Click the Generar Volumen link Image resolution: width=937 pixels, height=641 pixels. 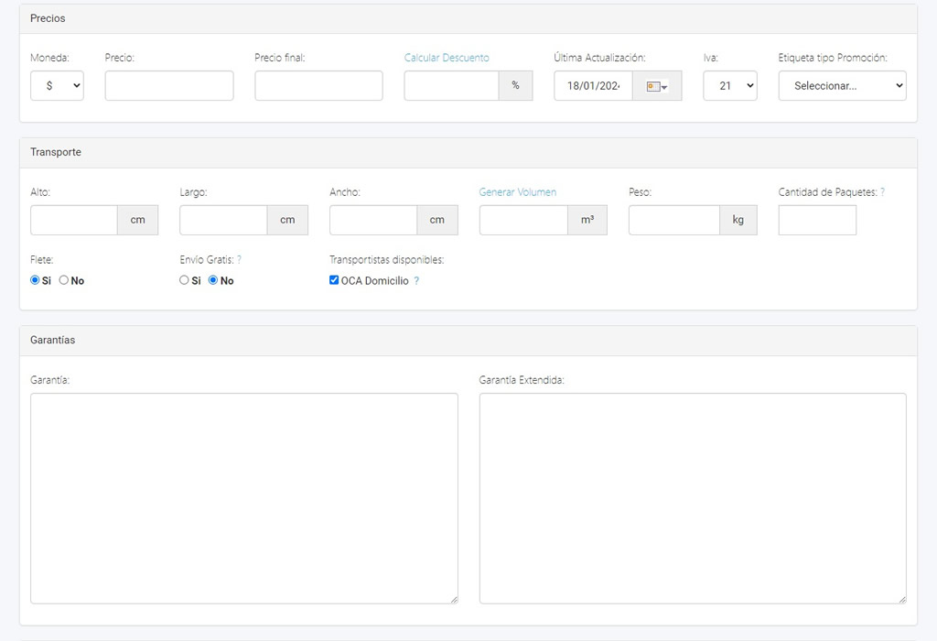click(x=517, y=192)
